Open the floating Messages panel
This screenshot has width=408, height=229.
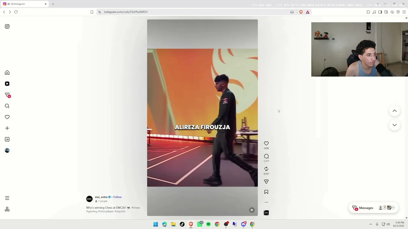[x=373, y=208]
